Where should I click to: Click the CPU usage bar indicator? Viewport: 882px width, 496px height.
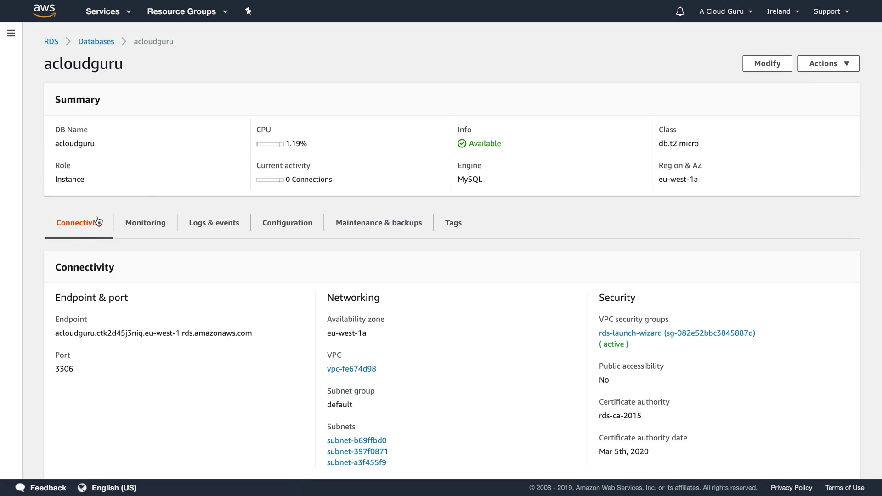270,144
